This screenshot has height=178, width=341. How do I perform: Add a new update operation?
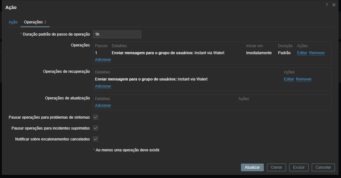click(x=103, y=106)
